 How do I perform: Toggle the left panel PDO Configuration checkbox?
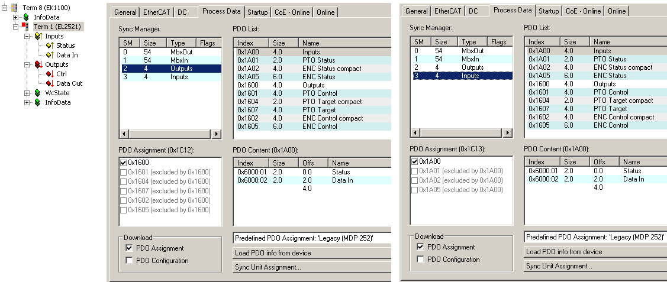tap(129, 261)
